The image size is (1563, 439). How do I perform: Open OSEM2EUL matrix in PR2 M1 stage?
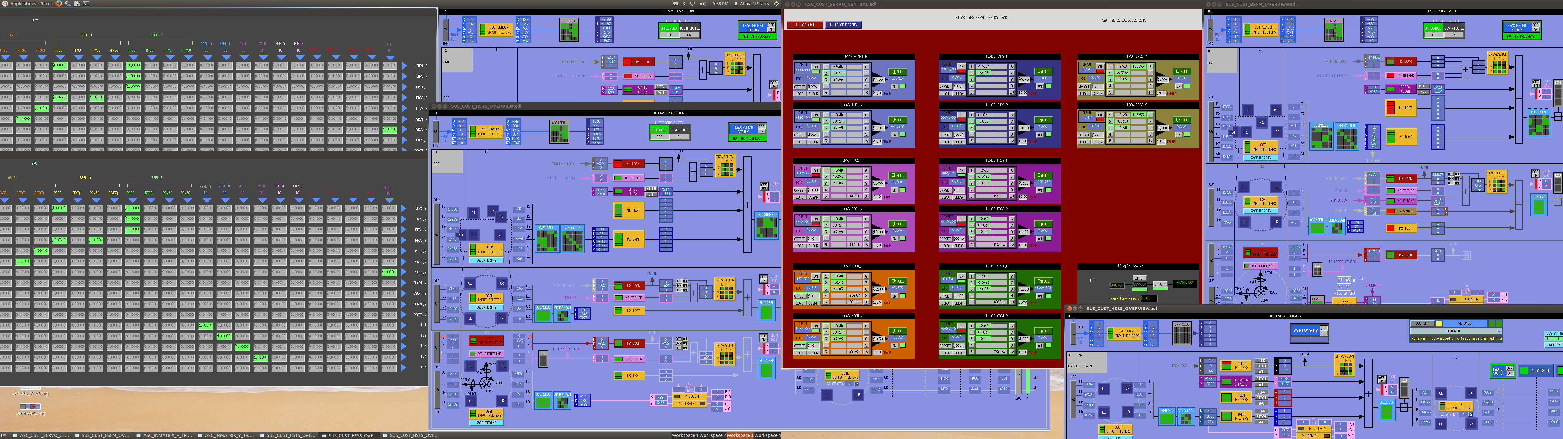pyautogui.click(x=547, y=238)
